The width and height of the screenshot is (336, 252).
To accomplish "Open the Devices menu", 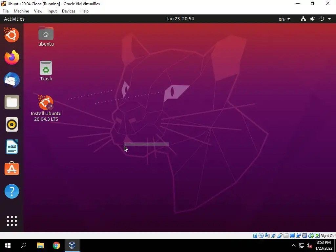I will tap(69, 11).
